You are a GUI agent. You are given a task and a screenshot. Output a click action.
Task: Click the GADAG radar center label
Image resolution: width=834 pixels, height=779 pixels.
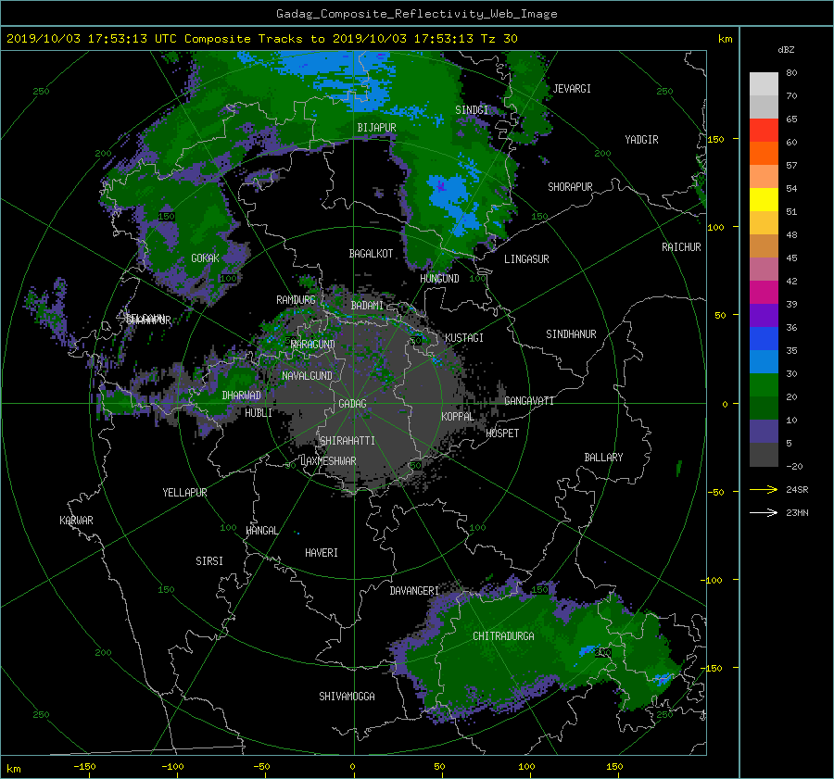tap(352, 404)
